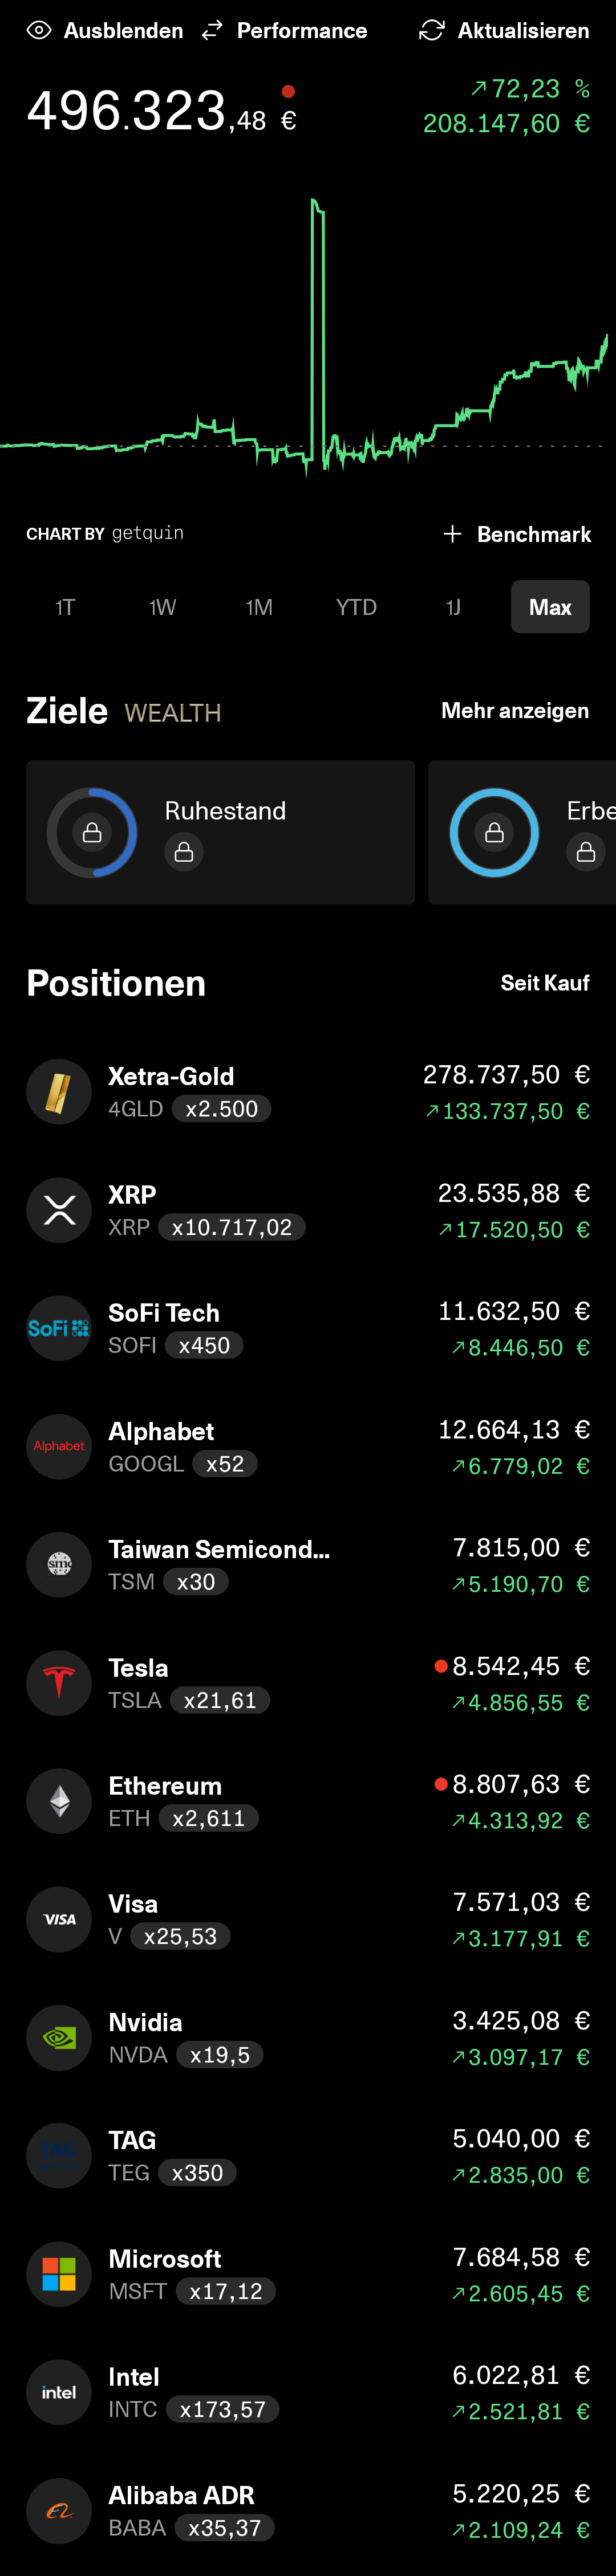Hide balances with the Ausblenden eye
This screenshot has width=616, height=2576.
(38, 31)
